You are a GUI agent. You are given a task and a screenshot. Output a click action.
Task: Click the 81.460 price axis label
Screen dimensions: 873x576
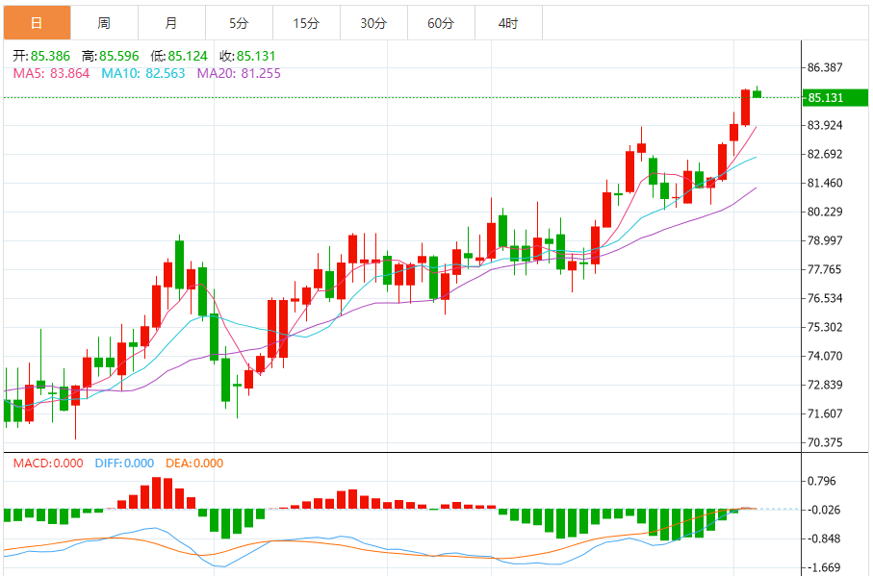825,183
